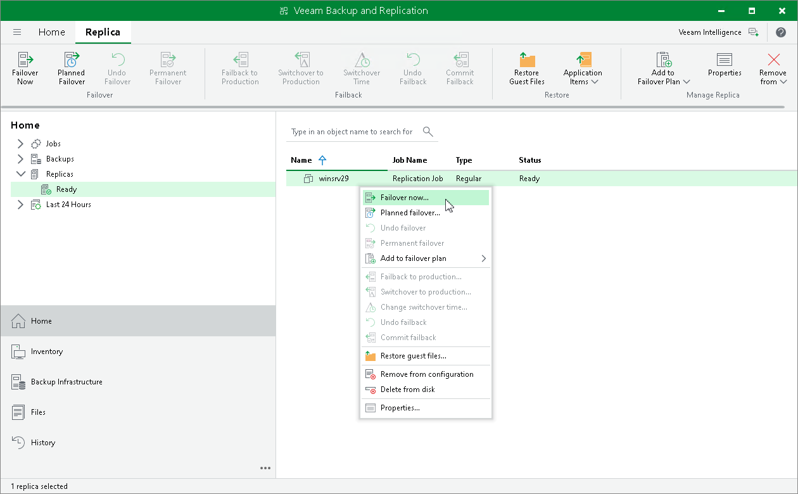Sort by the Name column header
The width and height of the screenshot is (798, 494).
click(x=301, y=160)
